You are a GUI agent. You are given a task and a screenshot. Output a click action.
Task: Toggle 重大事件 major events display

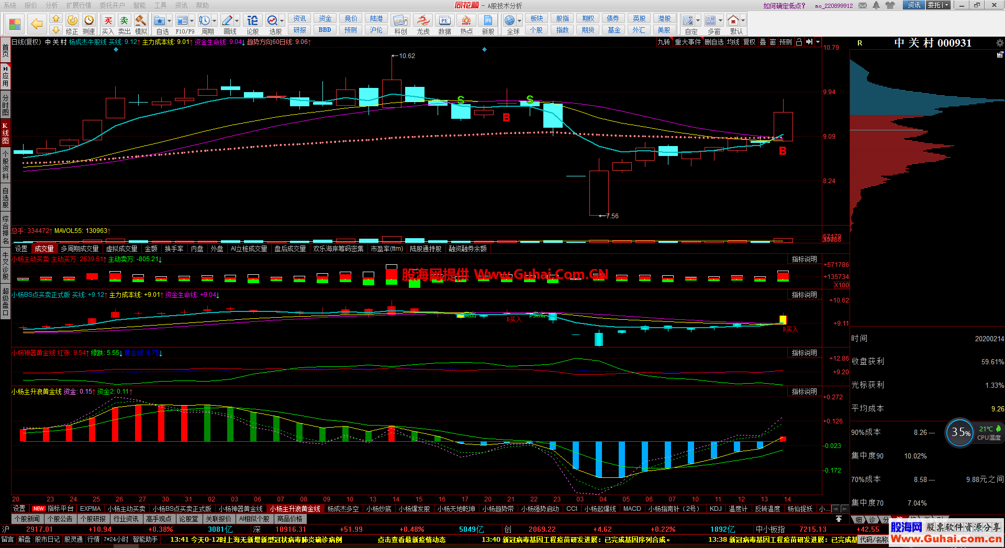click(688, 42)
